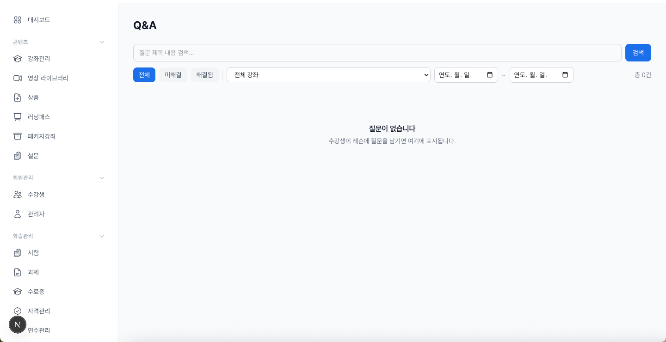Open 자격관리 menu item
This screenshot has height=342, width=666.
(x=59, y=311)
